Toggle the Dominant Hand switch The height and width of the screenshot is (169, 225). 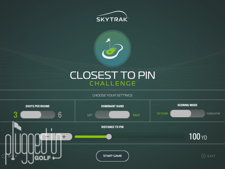[x=112, y=115]
